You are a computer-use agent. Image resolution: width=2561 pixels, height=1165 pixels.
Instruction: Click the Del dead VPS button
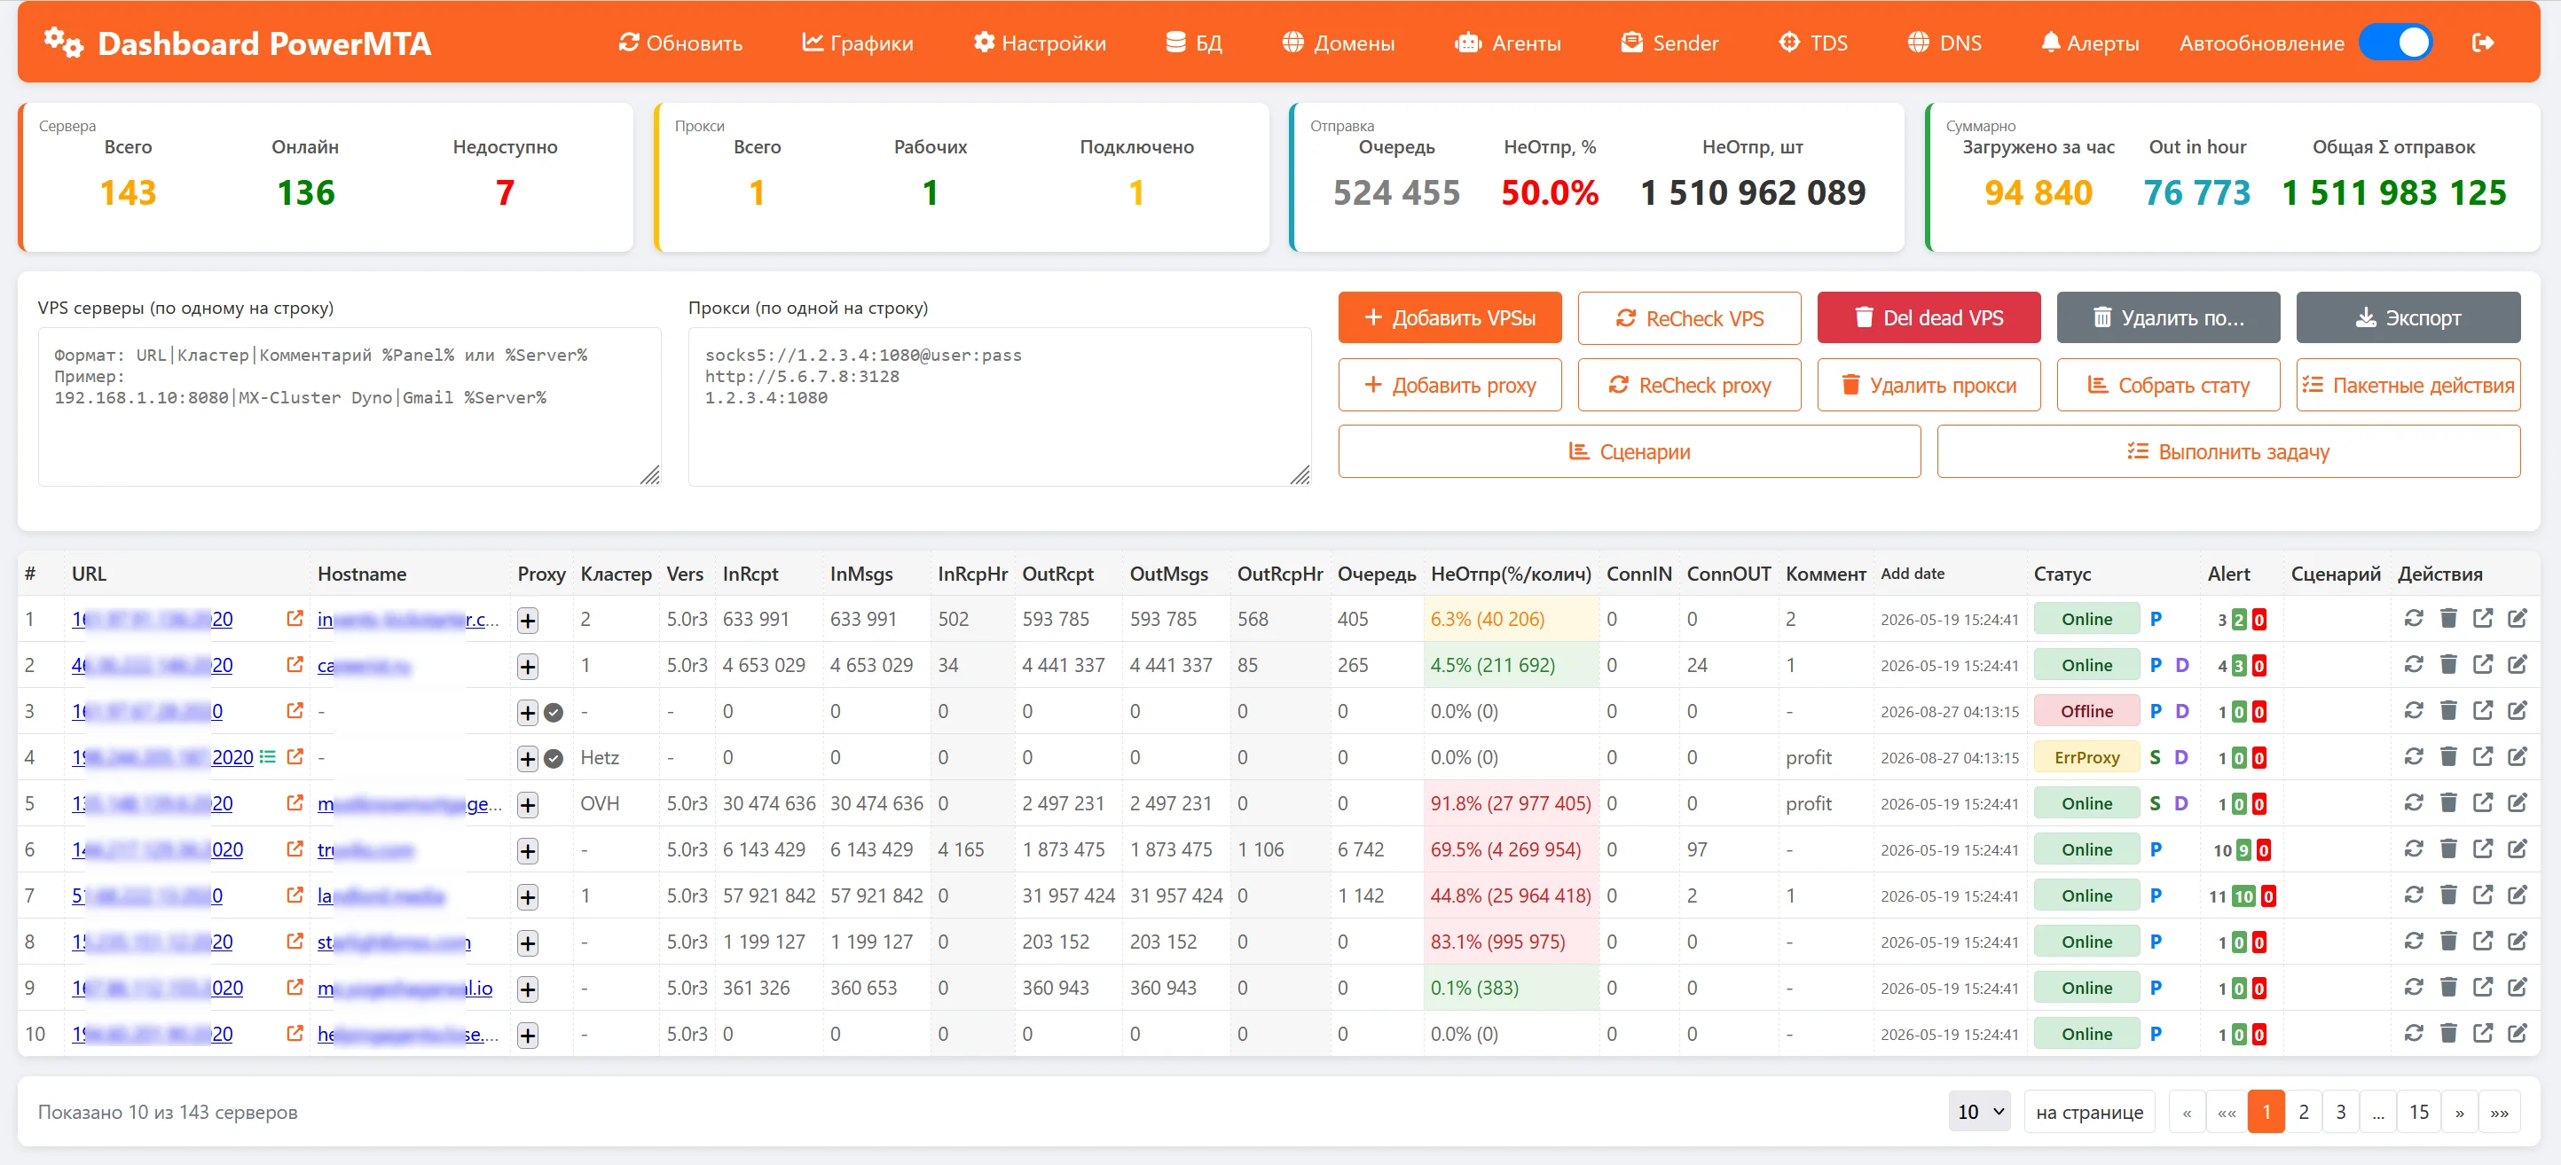pos(1929,318)
